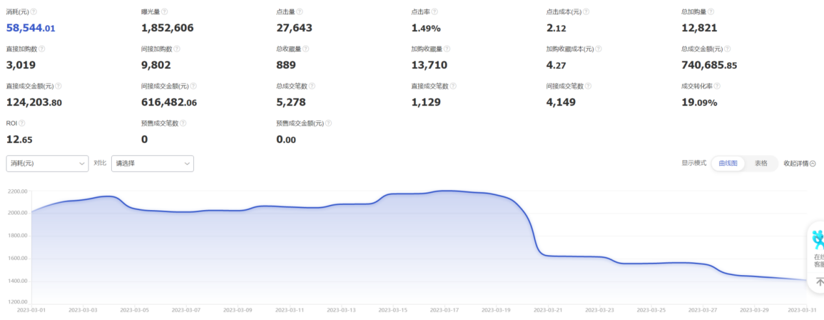Switch display mode to 曲线图
Viewport: 824px width, 320px height.
tap(728, 163)
